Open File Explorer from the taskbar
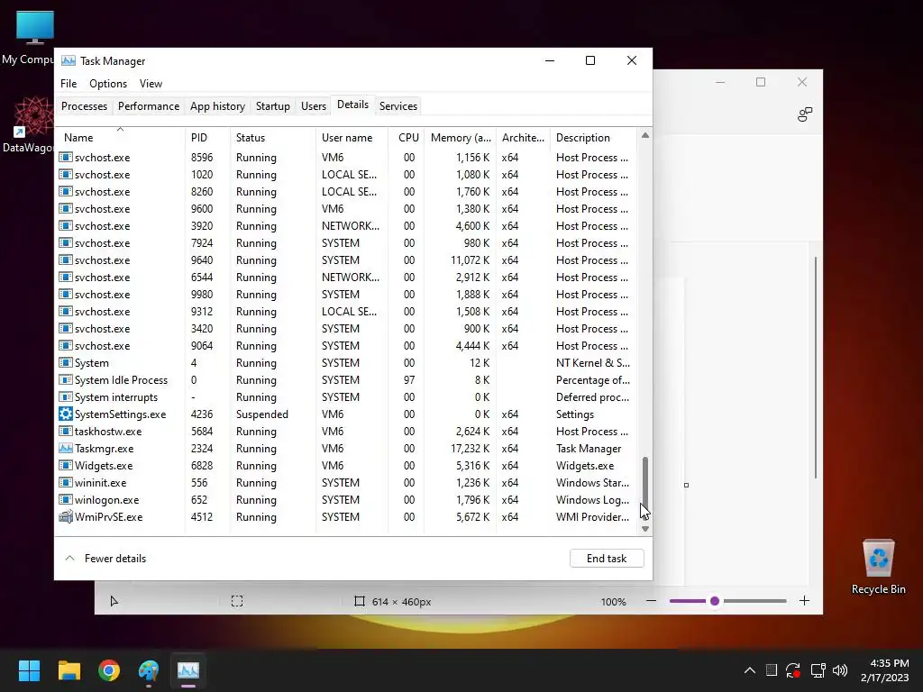This screenshot has height=692, width=923. [69, 670]
